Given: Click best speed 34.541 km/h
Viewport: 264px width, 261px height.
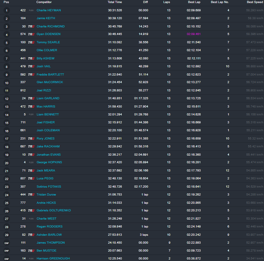Looking at the screenshot, I should click(255, 258).
